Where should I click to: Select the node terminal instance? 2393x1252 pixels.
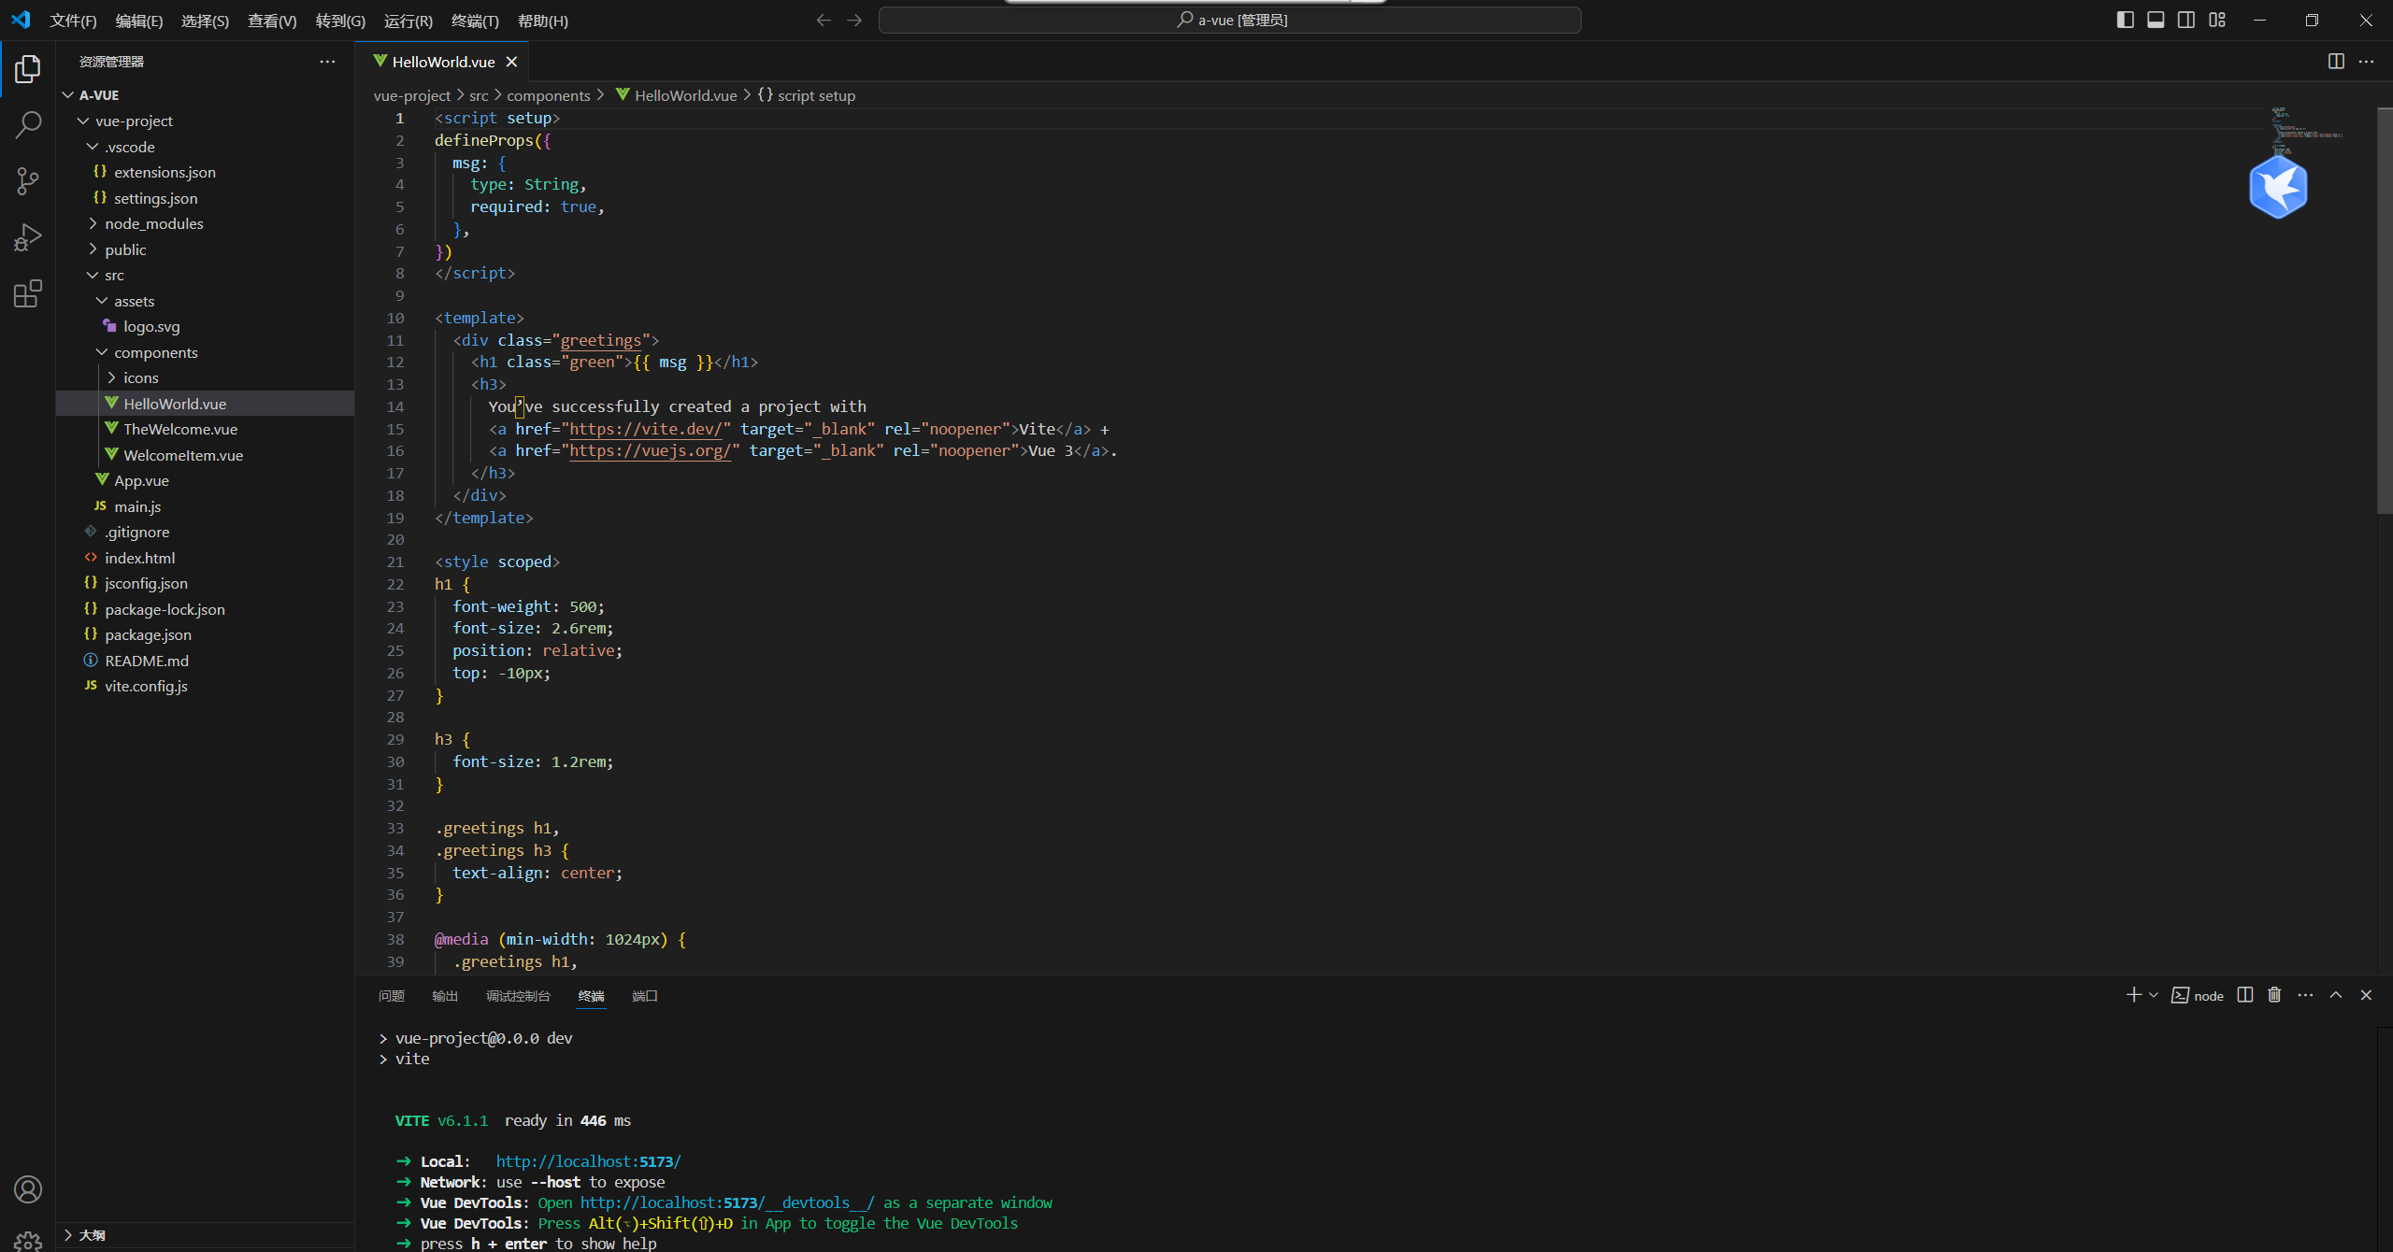point(2198,995)
